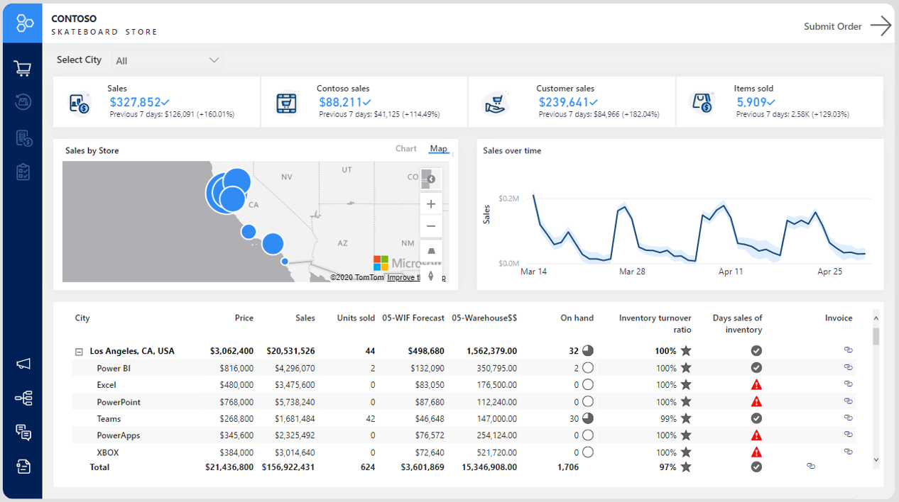
Task: Click star icon in Power BI row
Action: pos(686,368)
